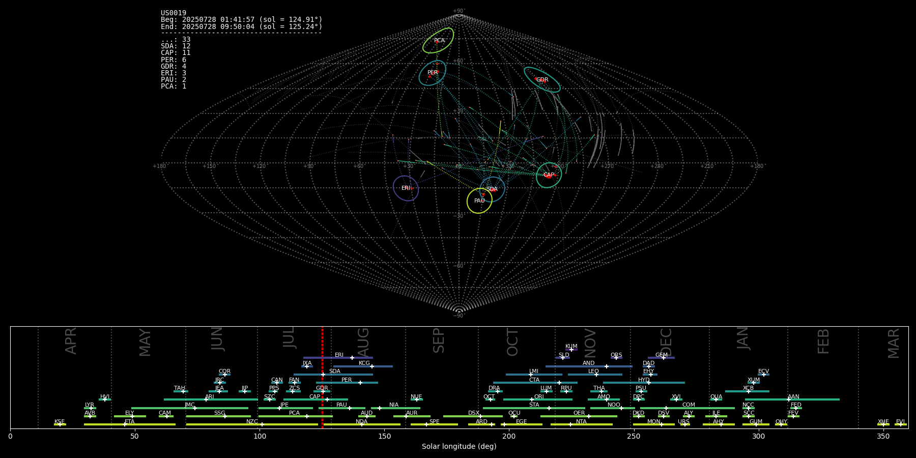Click the JMC shower label in the timeline
916x458 pixels.
(190, 405)
